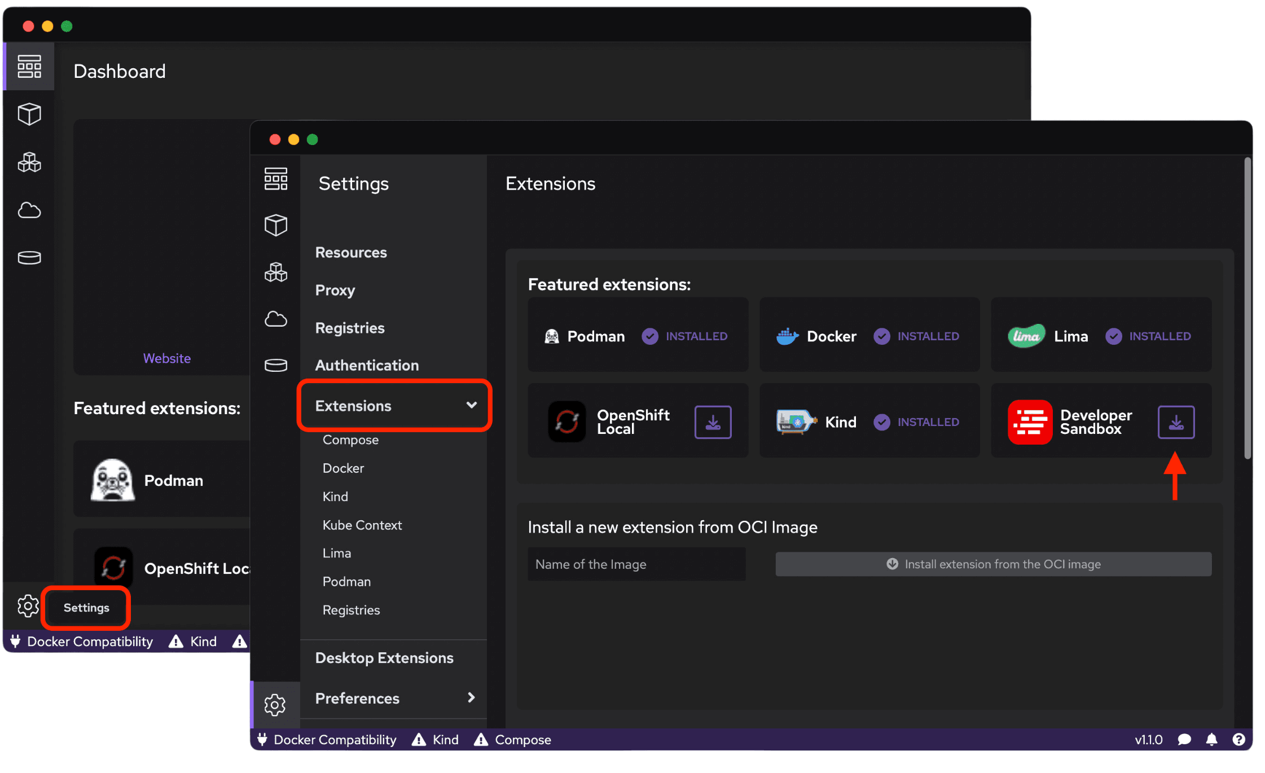The width and height of the screenshot is (1265, 773).
Task: Click the OpenShift Local logo in front window
Action: (x=567, y=421)
